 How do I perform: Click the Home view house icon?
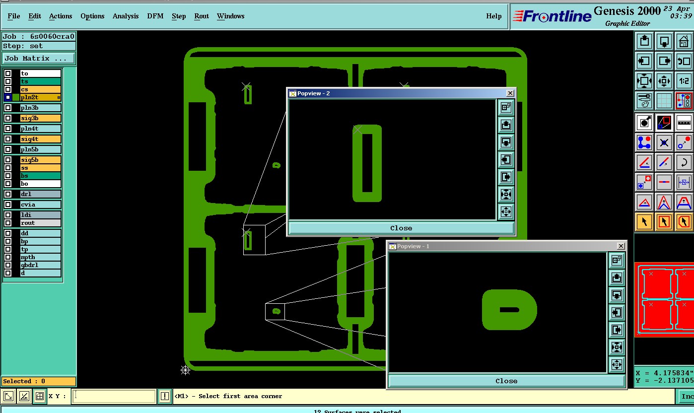[x=684, y=41]
